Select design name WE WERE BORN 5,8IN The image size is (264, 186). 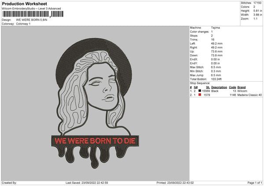[x=32, y=20]
